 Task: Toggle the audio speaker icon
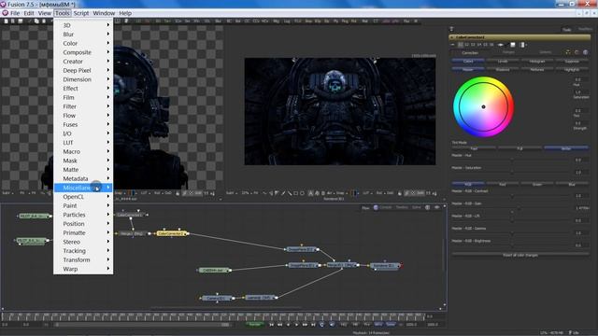332,325
